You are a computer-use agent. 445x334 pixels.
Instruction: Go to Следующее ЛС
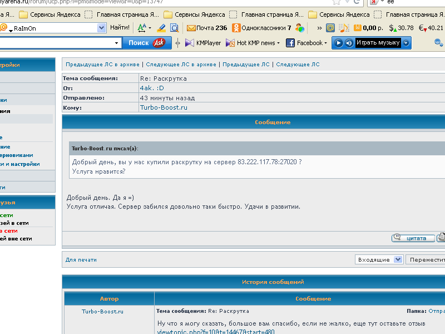point(298,65)
